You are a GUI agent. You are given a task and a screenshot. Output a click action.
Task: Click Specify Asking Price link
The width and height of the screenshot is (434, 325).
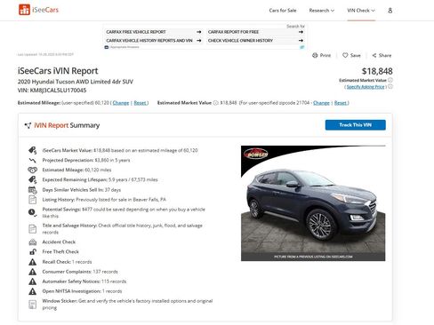pyautogui.click(x=366, y=87)
